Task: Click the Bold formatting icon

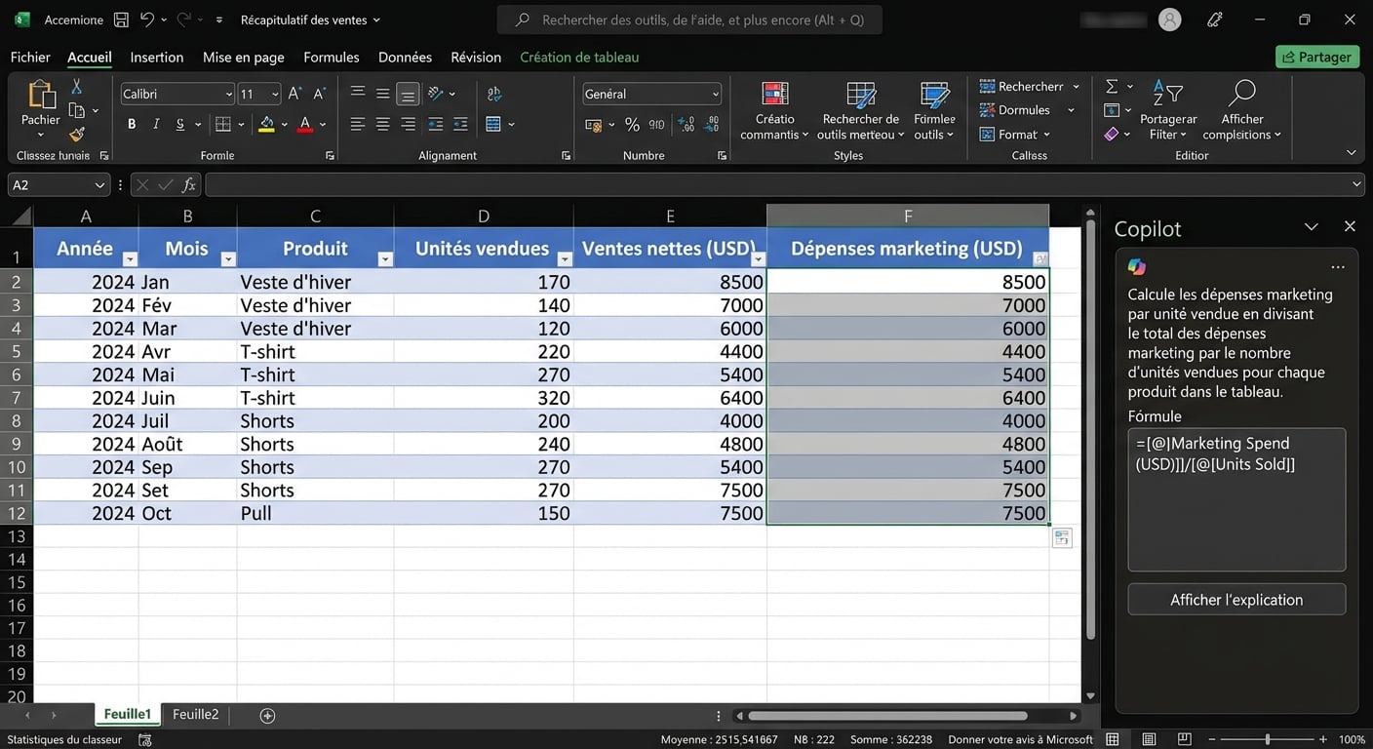Action: point(132,124)
